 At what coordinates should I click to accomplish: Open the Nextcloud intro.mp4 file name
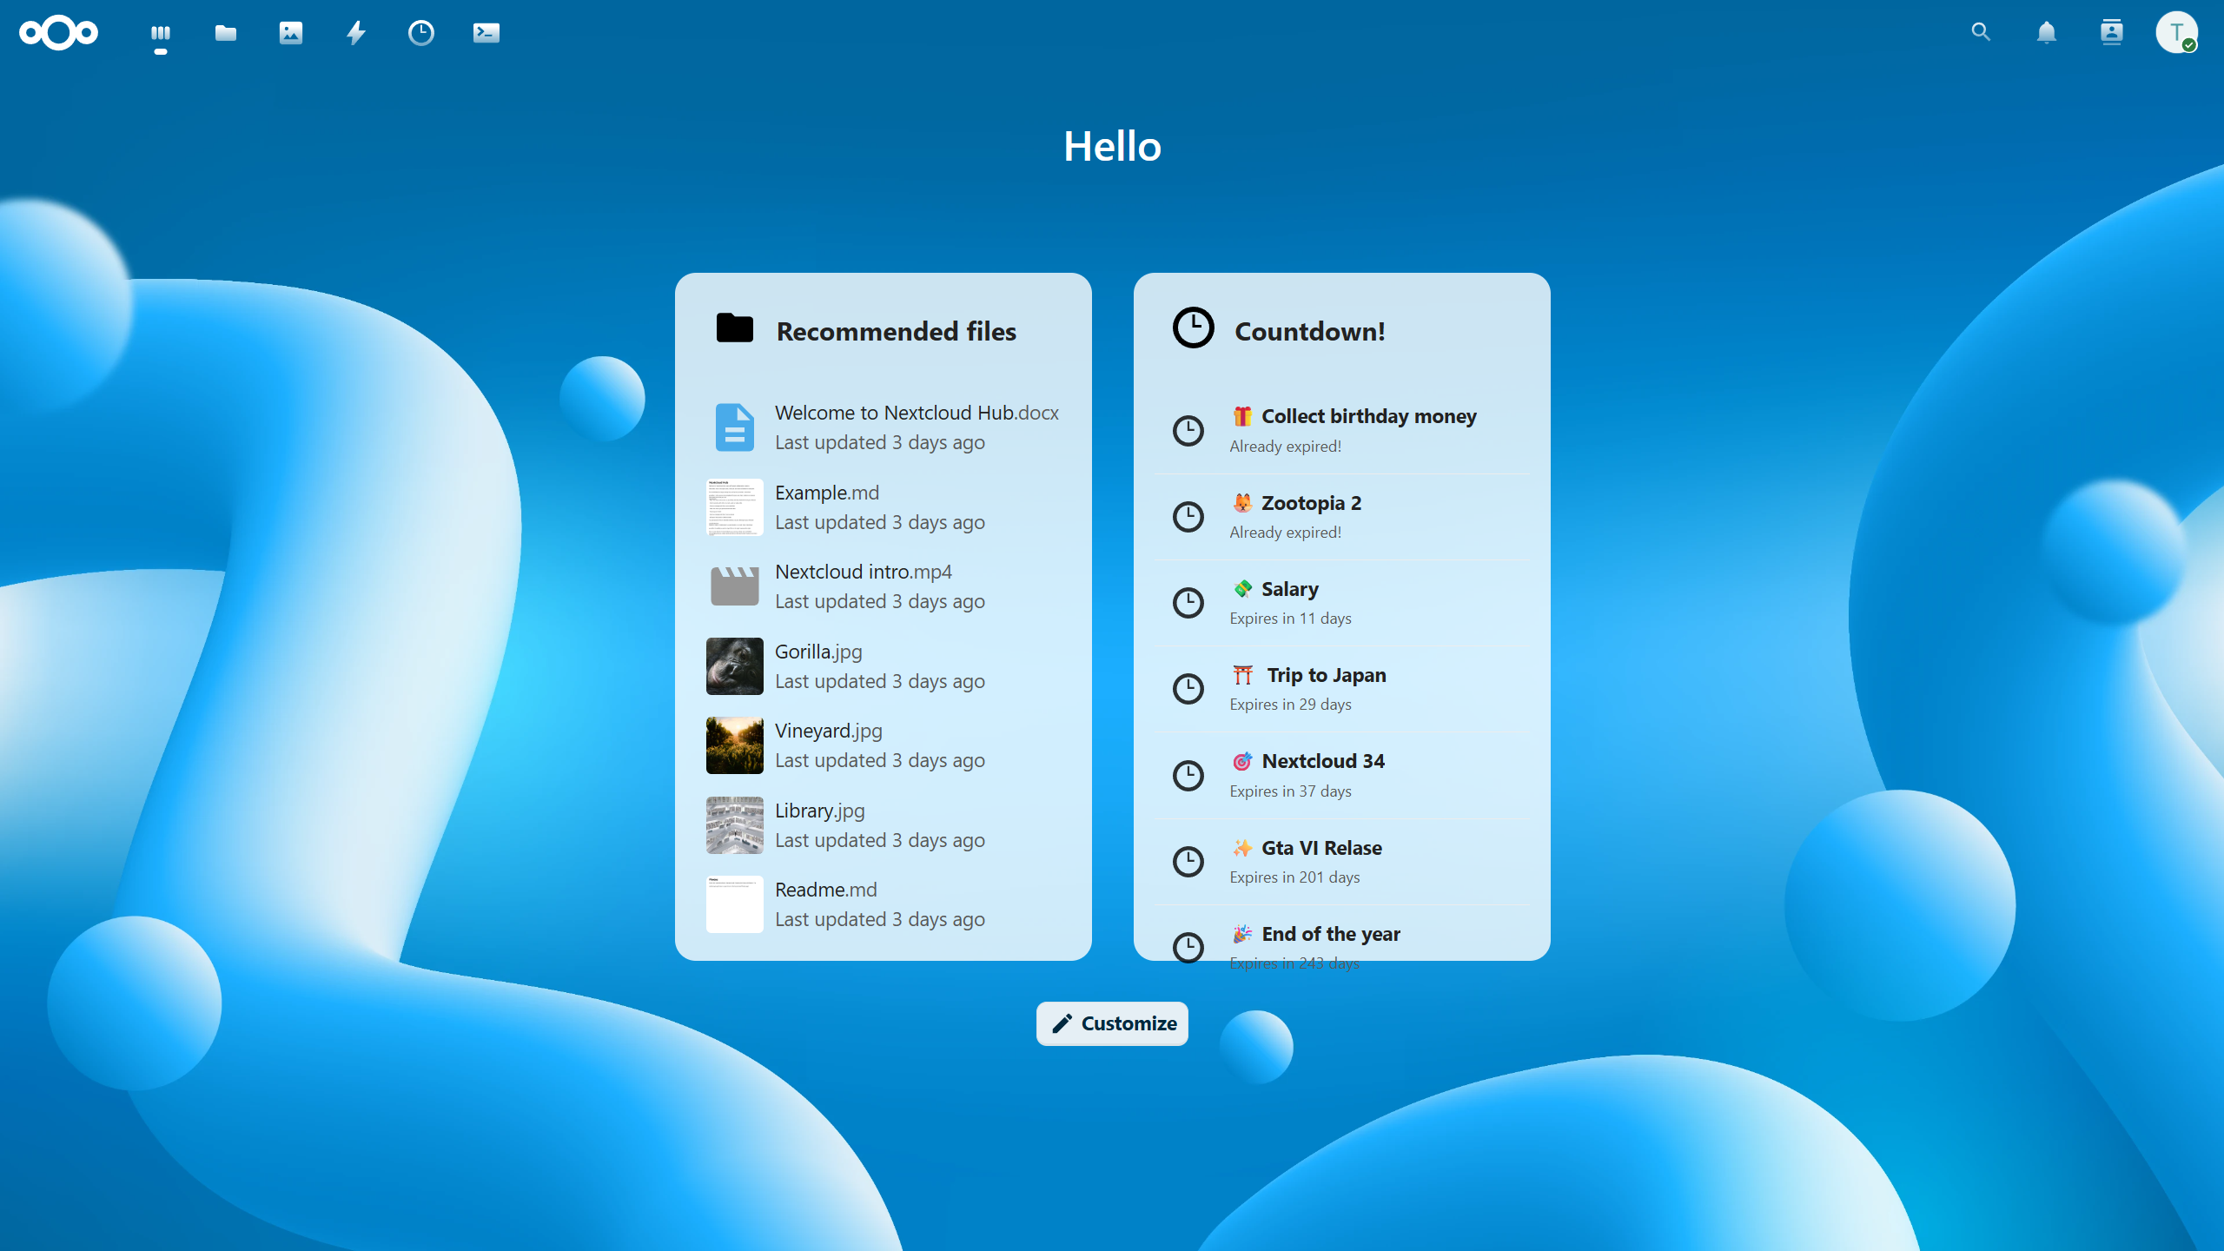tap(864, 572)
